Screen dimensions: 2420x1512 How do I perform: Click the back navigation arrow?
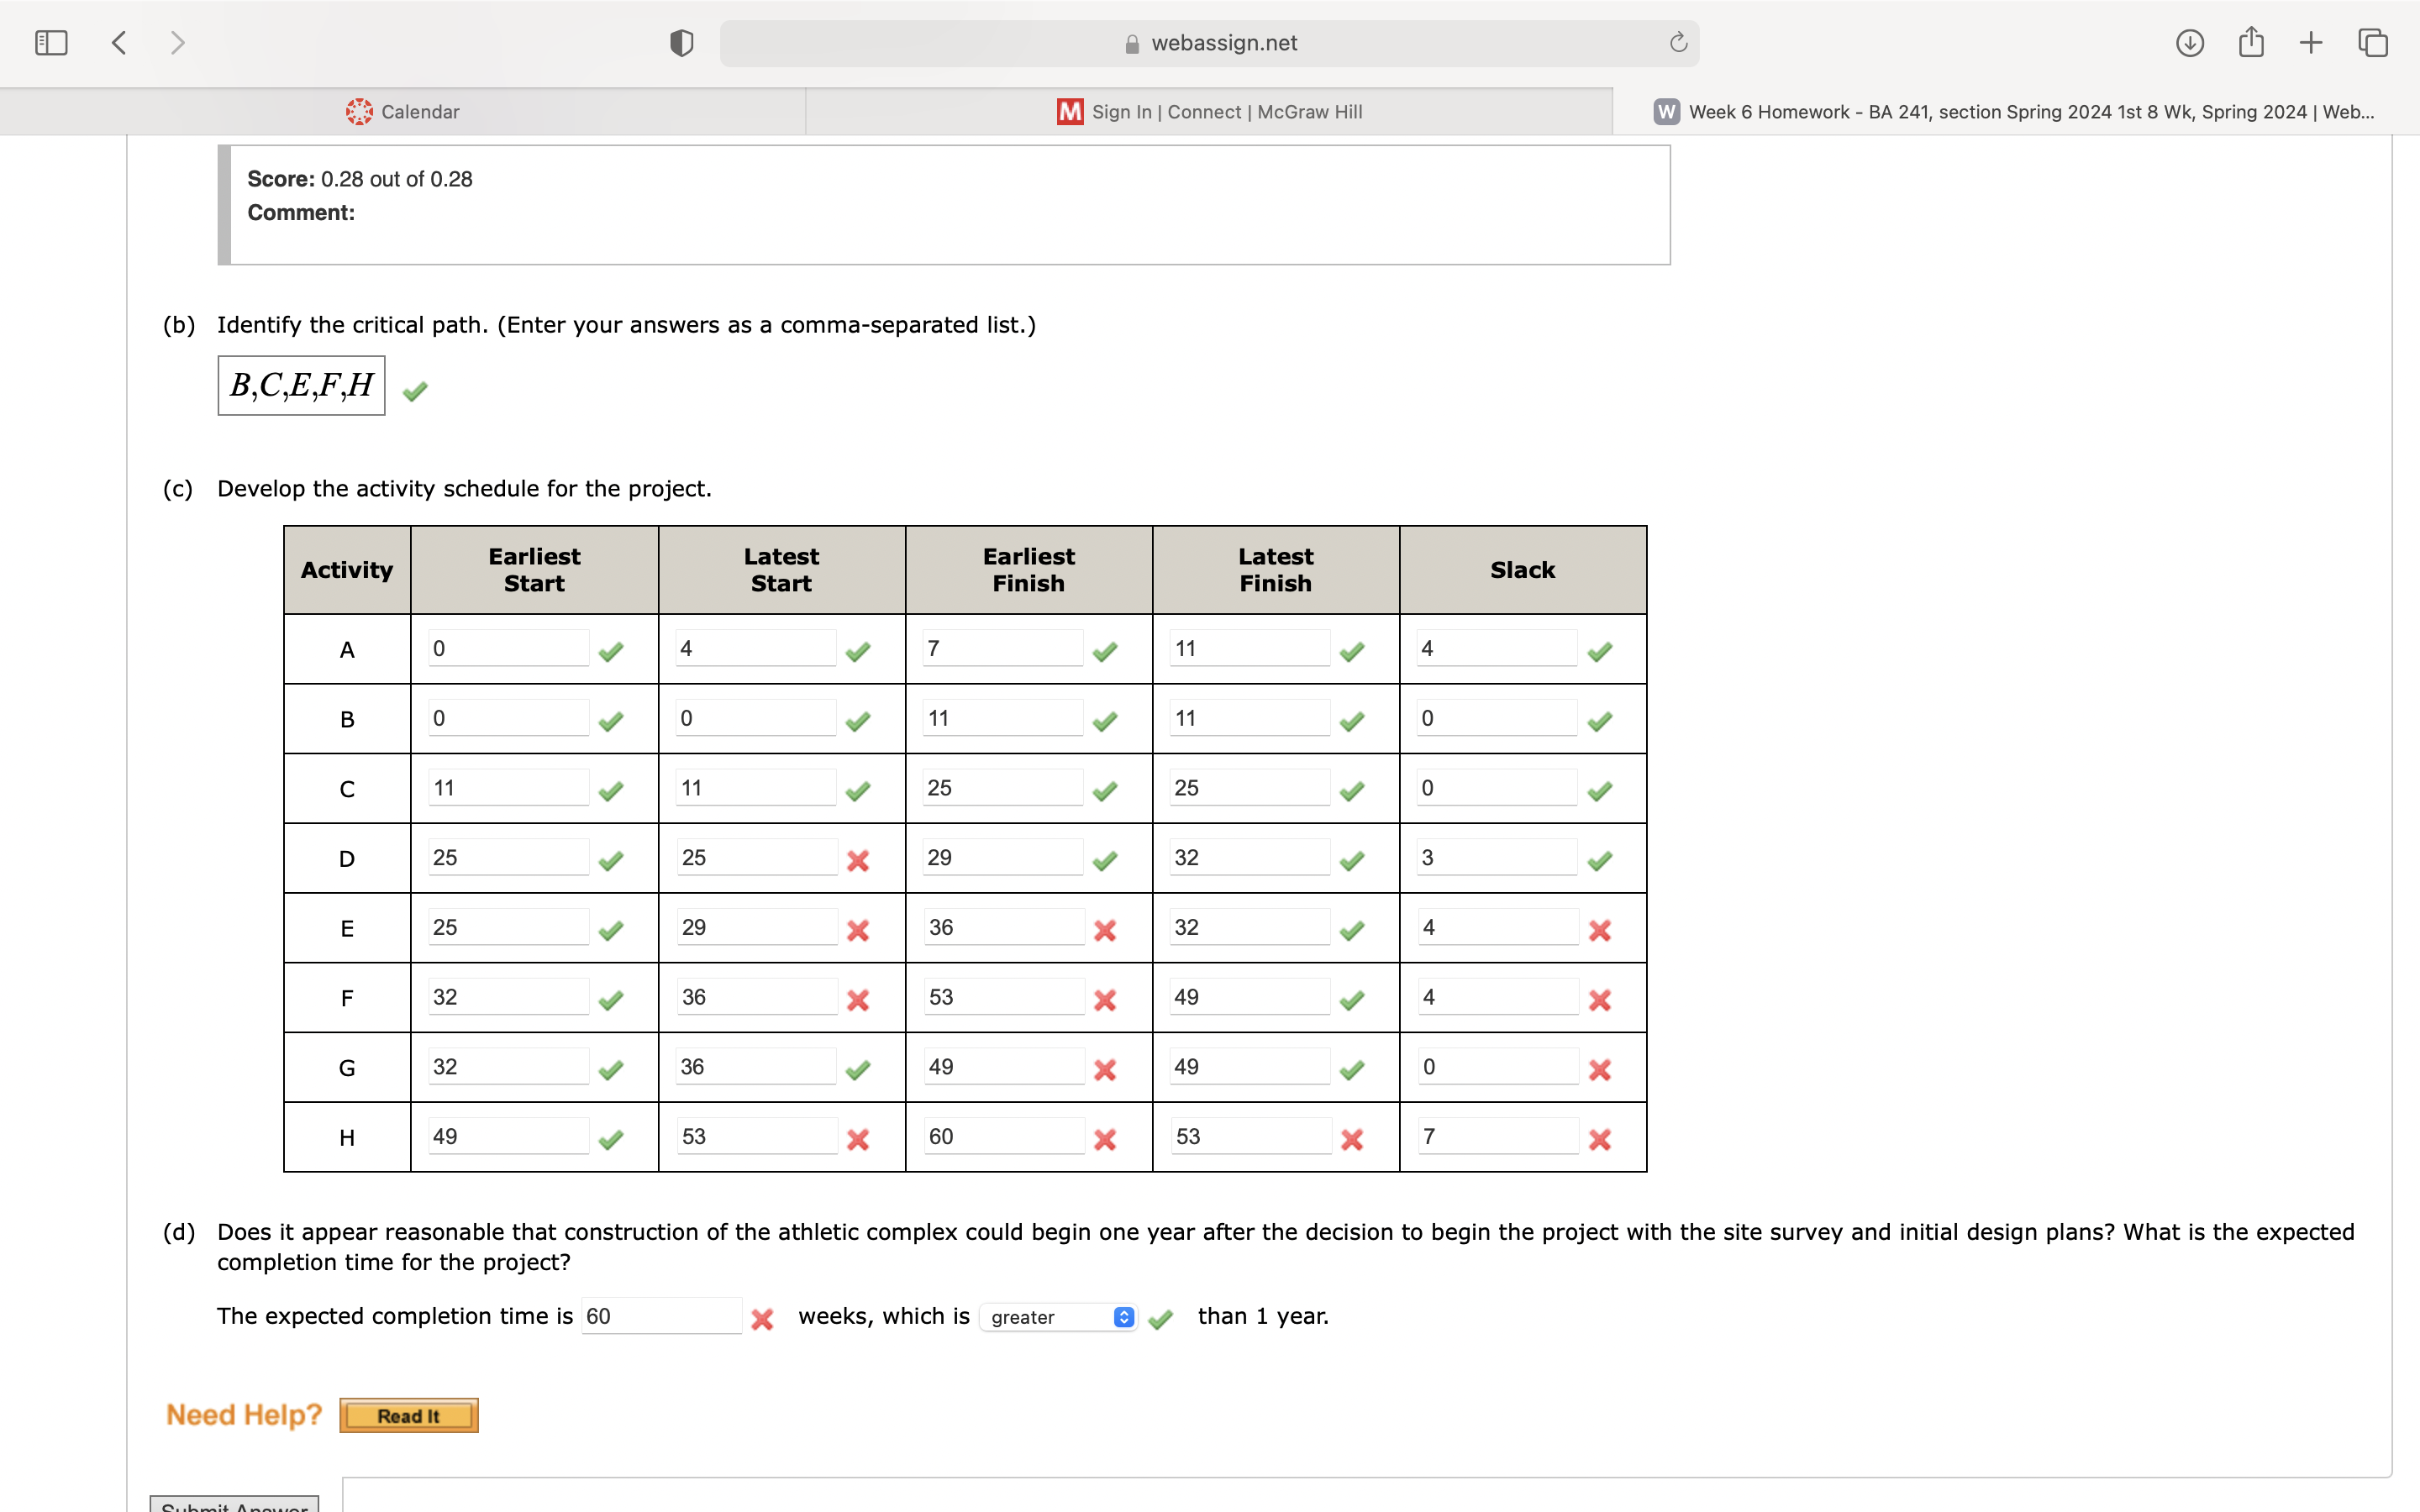(119, 43)
